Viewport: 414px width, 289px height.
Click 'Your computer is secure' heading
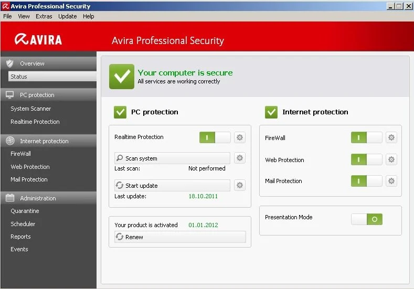185,72
